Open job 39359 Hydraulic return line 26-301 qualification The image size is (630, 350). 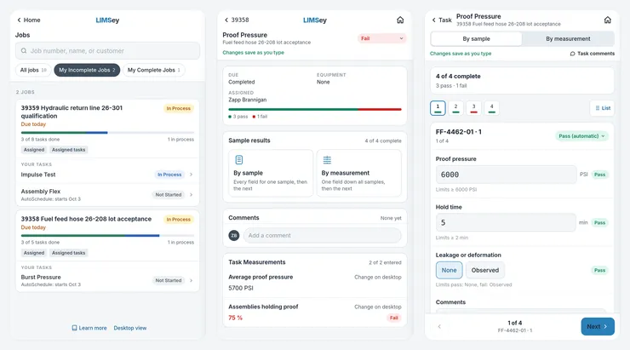pyautogui.click(x=72, y=112)
